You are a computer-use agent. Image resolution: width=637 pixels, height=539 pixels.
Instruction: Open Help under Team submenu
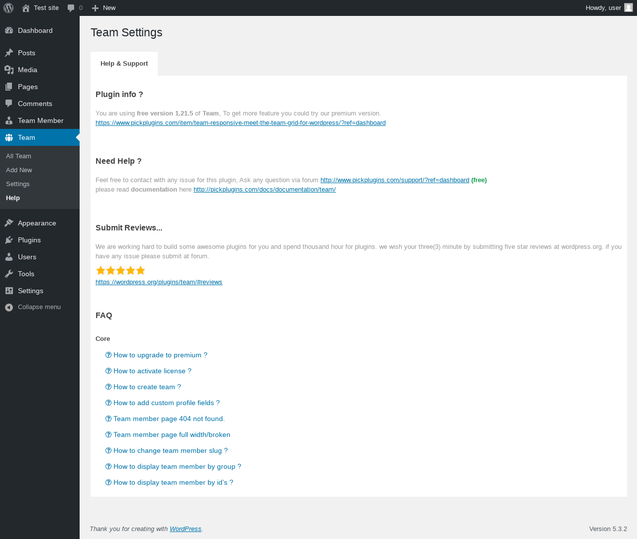tap(40, 198)
